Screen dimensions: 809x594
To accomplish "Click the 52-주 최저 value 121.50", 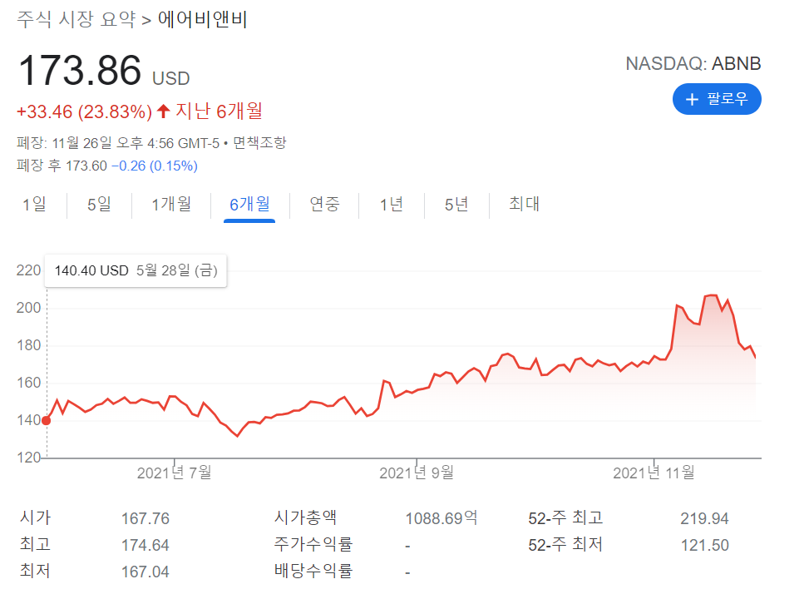I will (x=704, y=545).
